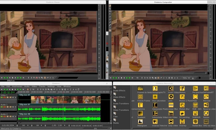
Task: Open the View menu
Action: 59,86
